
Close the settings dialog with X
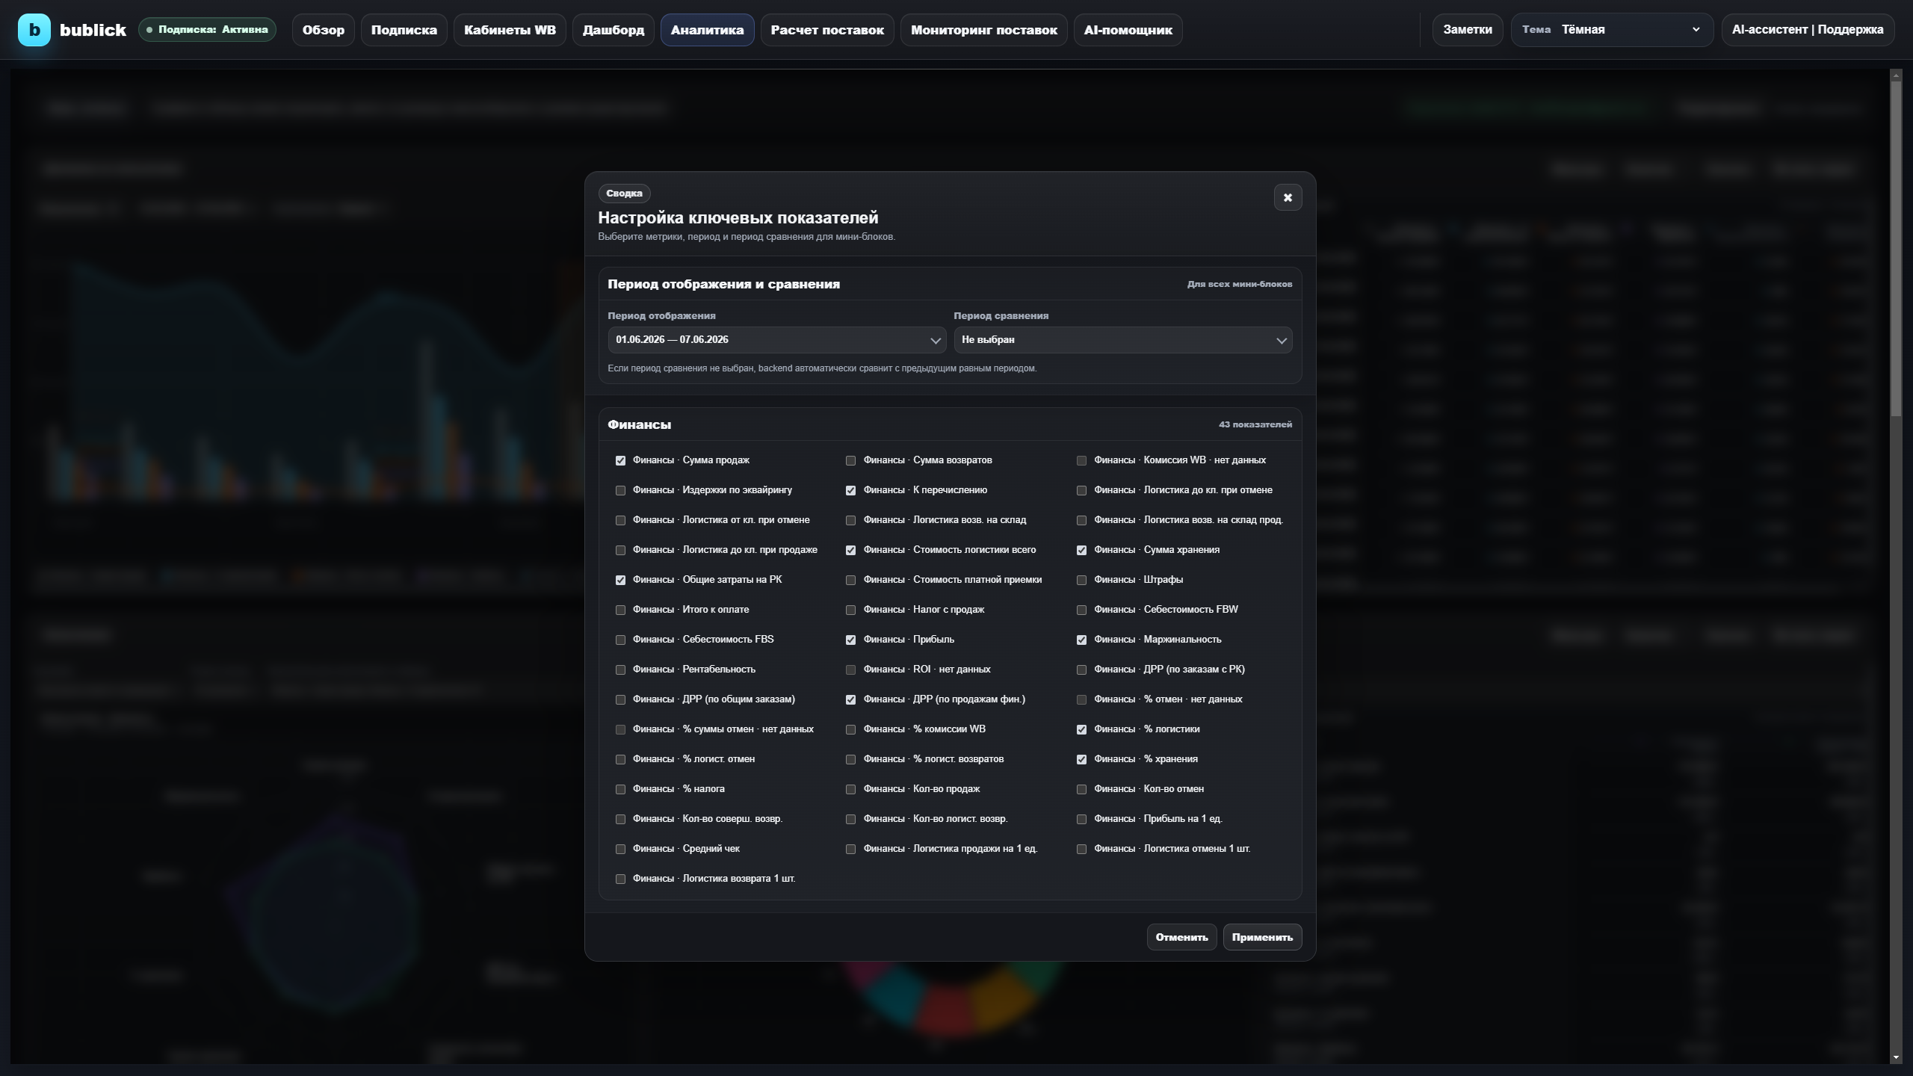(1288, 197)
